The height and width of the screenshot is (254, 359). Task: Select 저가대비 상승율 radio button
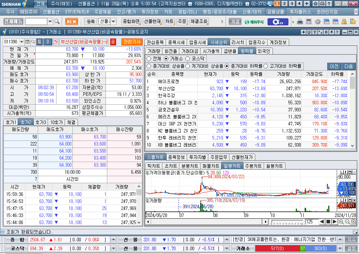pyautogui.click(x=188, y=66)
